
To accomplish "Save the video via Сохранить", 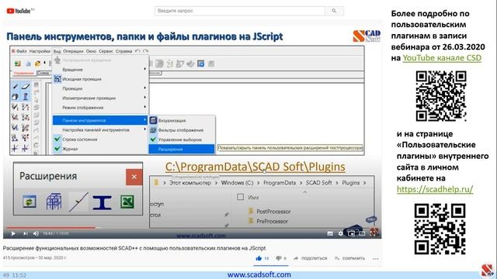I will click(x=350, y=258).
